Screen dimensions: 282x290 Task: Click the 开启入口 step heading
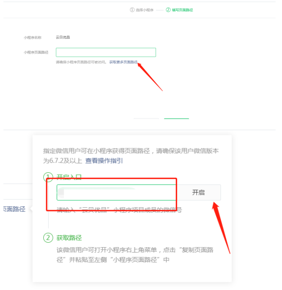pyautogui.click(x=69, y=177)
